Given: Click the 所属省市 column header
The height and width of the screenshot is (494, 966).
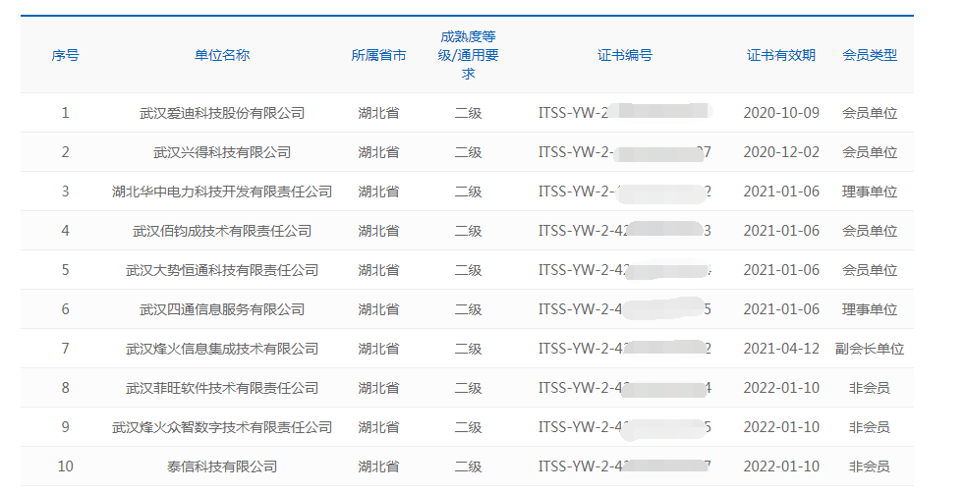Looking at the screenshot, I should (x=378, y=55).
